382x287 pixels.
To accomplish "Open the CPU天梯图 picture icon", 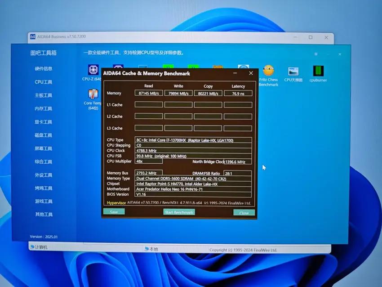I will pos(293,72).
